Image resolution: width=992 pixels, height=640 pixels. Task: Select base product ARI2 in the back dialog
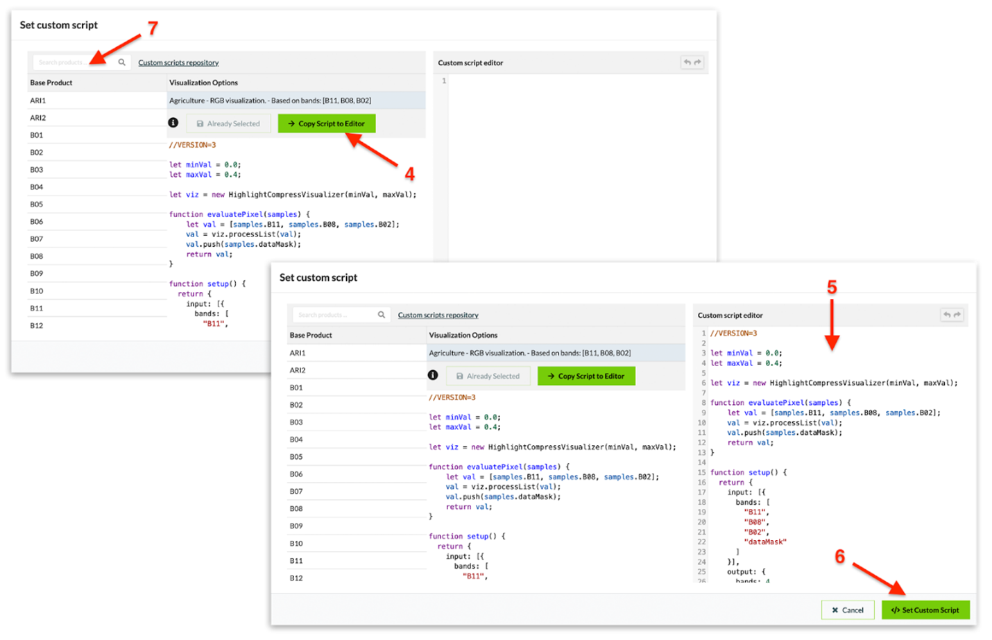click(38, 118)
